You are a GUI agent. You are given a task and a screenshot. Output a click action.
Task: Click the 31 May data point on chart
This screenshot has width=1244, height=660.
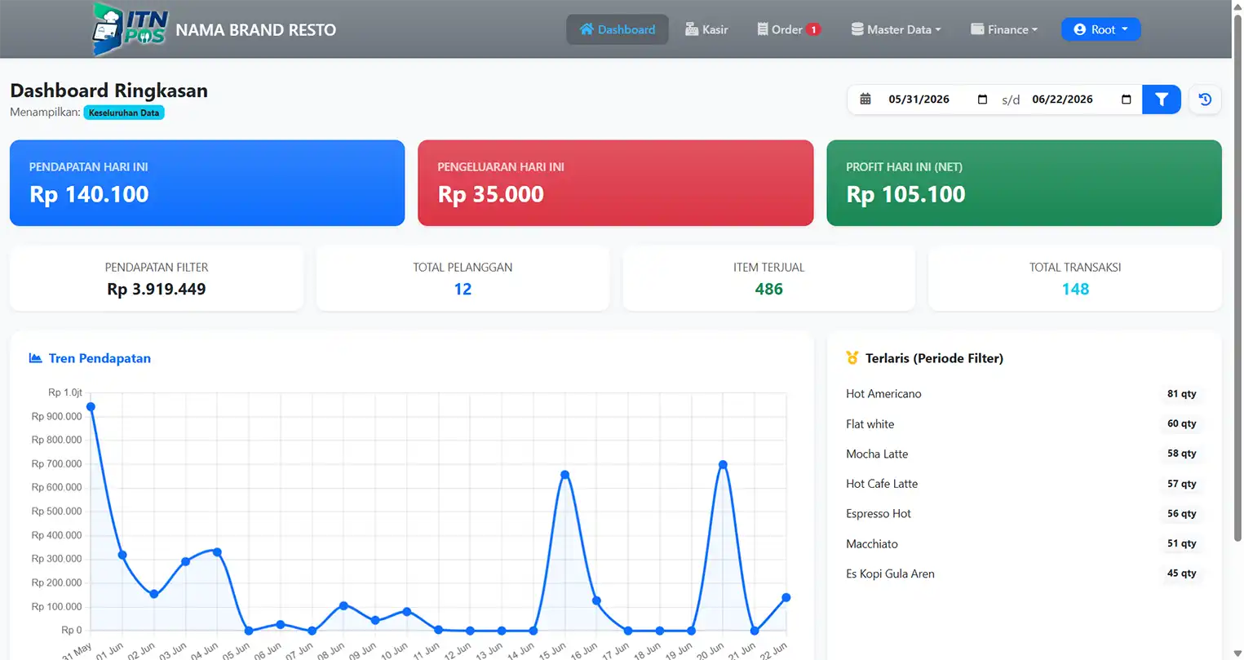point(91,406)
